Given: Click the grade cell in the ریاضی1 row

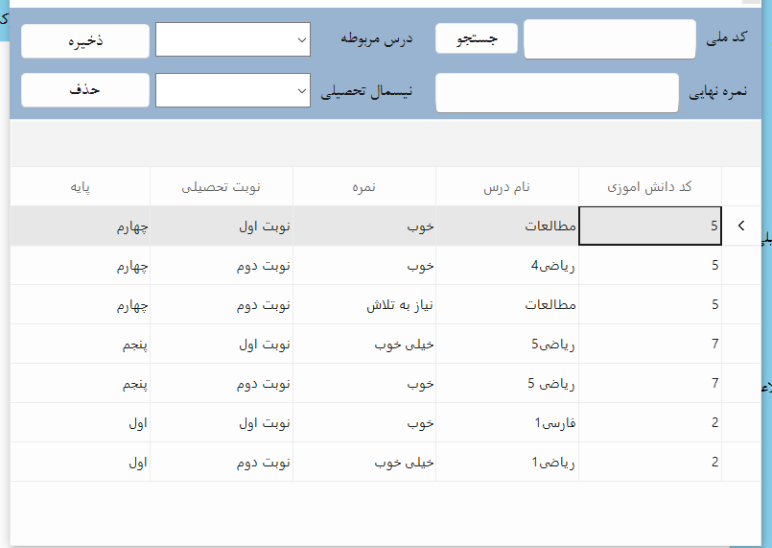Looking at the screenshot, I should pyautogui.click(x=363, y=462).
